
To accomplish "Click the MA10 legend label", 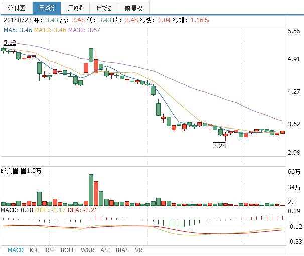I will tap(50, 30).
